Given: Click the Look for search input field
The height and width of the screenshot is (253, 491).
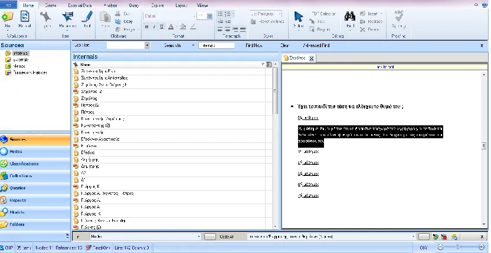Looking at the screenshot, I should [x=126, y=46].
